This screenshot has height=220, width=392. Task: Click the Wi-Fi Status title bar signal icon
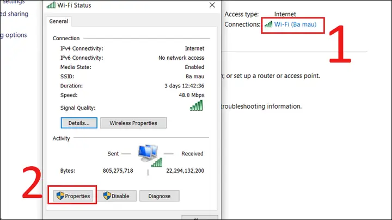[51, 5]
